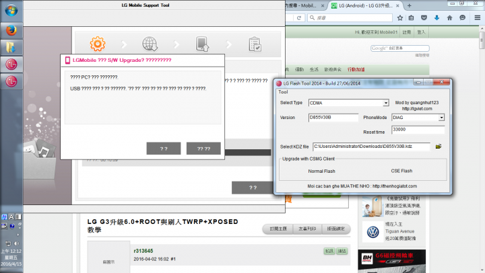
Task: Click Firefox chat bubble icon
Action: [x=462, y=18]
